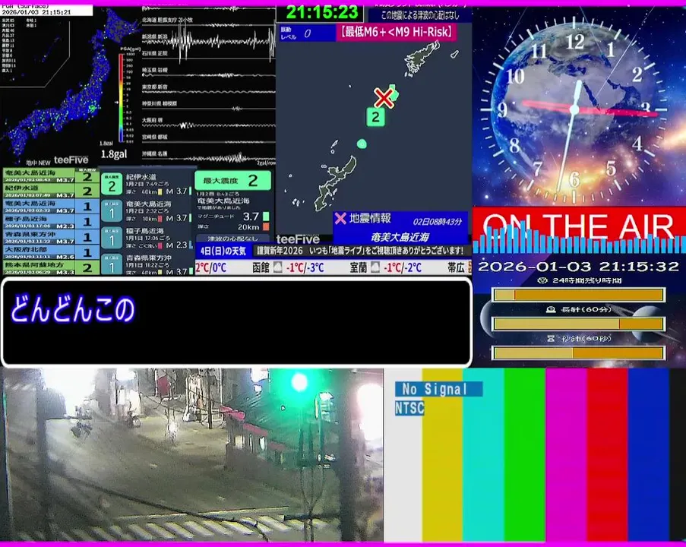The height and width of the screenshot is (547, 686).
Task: Click the 秒針(60秒) progress bar
Action: (x=579, y=353)
